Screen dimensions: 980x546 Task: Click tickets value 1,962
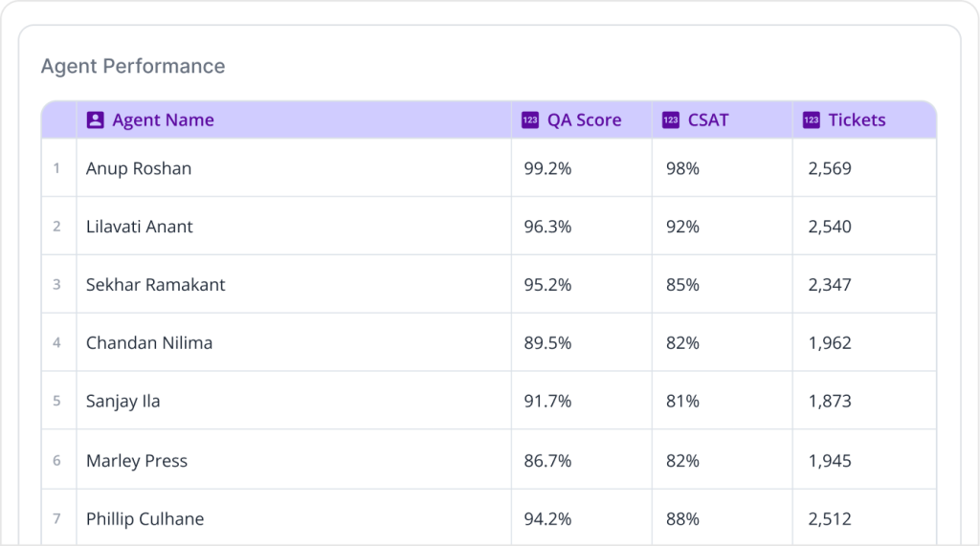(830, 343)
